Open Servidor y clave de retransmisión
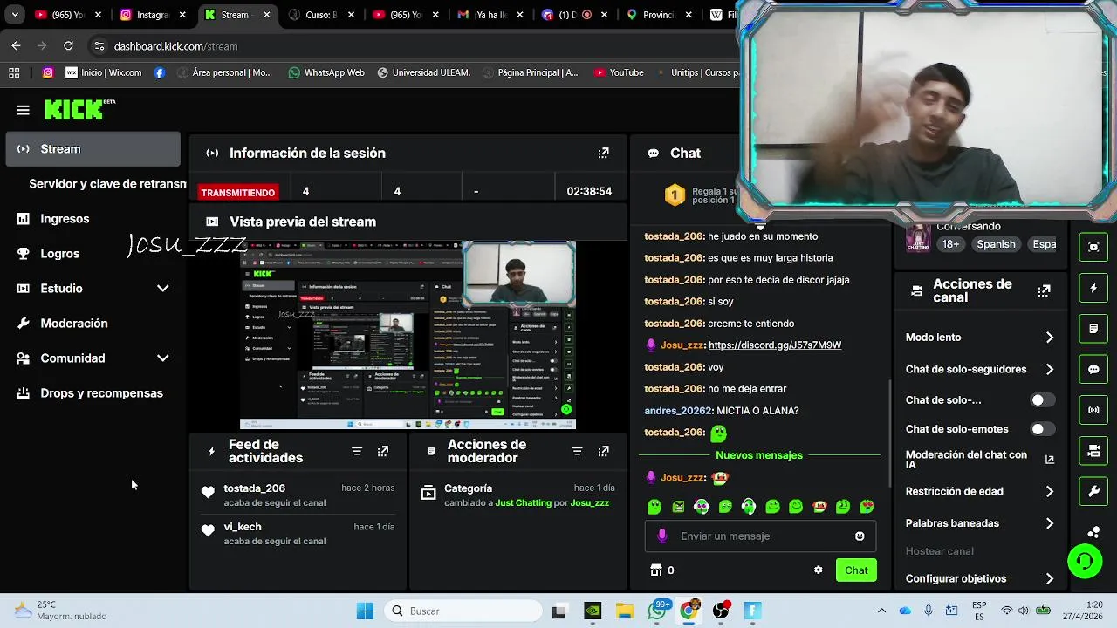The width and height of the screenshot is (1117, 628). [107, 184]
